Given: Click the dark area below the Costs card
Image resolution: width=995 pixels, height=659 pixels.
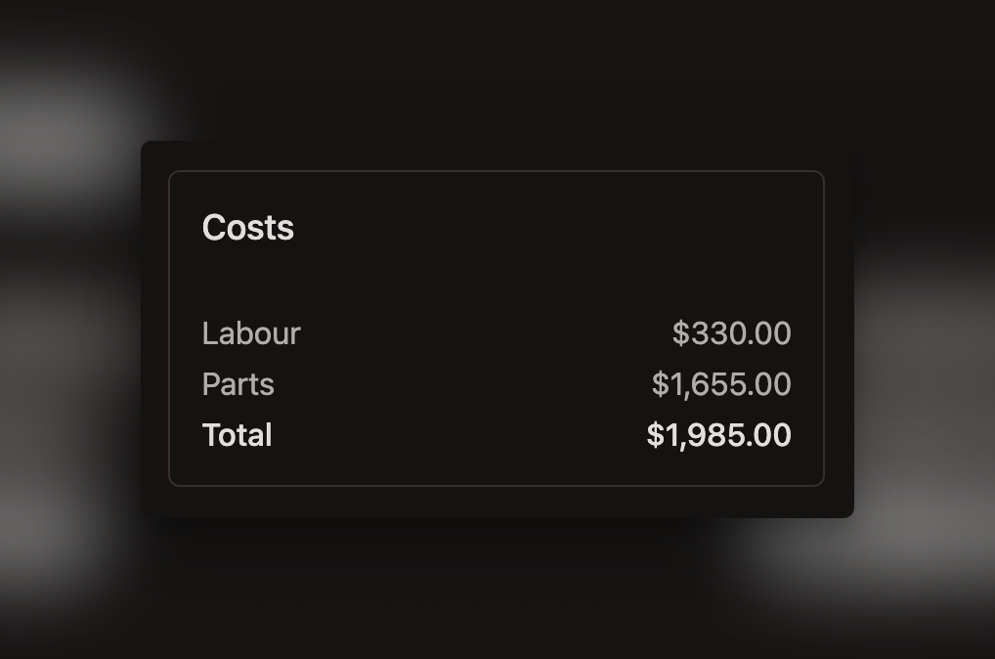Looking at the screenshot, I should click(x=496, y=596).
